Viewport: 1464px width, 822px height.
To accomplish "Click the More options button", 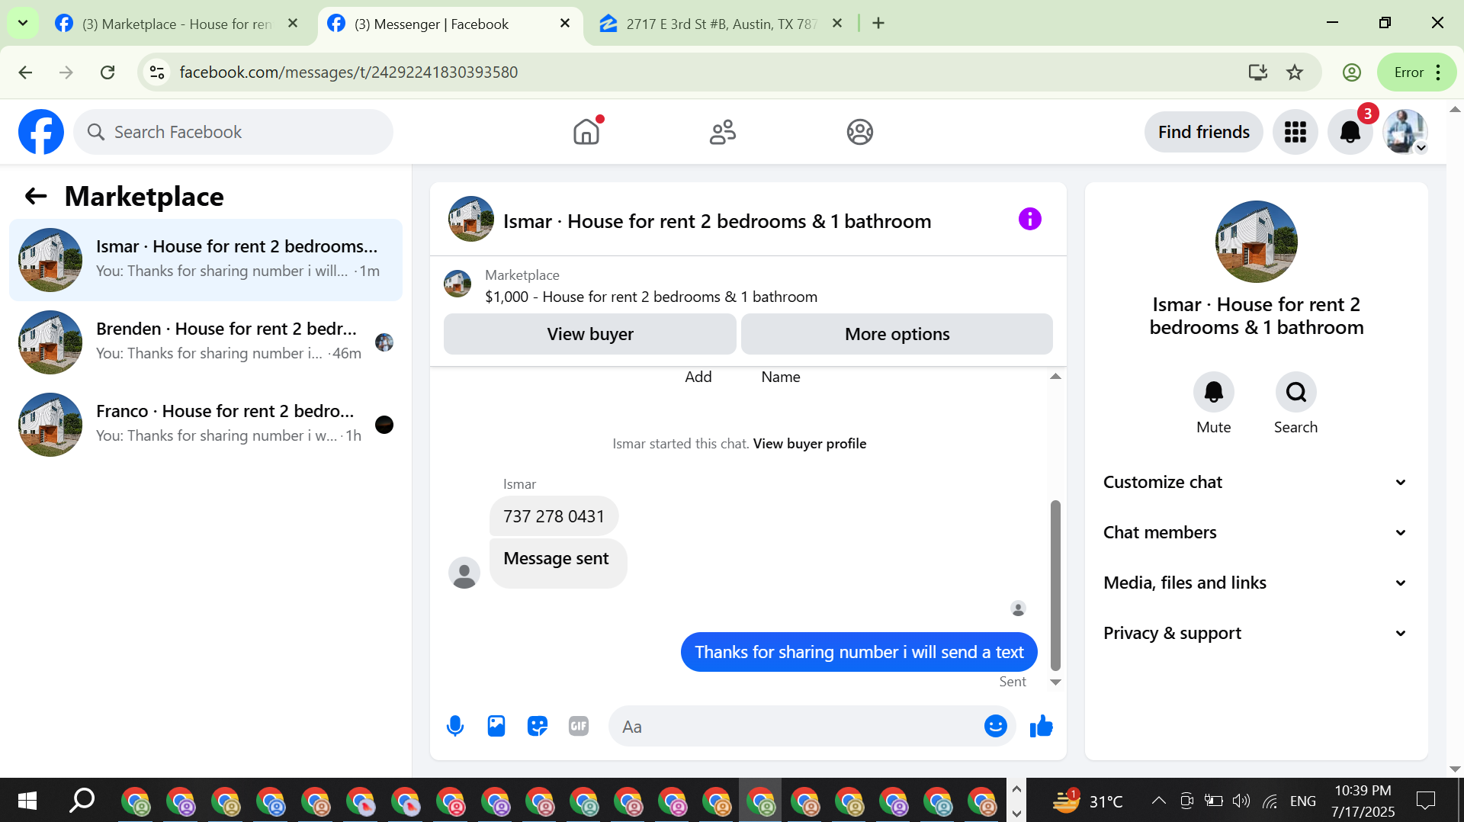I will 897,334.
